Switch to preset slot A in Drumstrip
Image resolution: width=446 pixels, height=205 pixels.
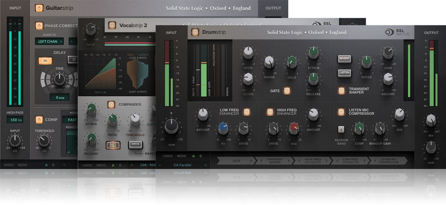(193, 156)
